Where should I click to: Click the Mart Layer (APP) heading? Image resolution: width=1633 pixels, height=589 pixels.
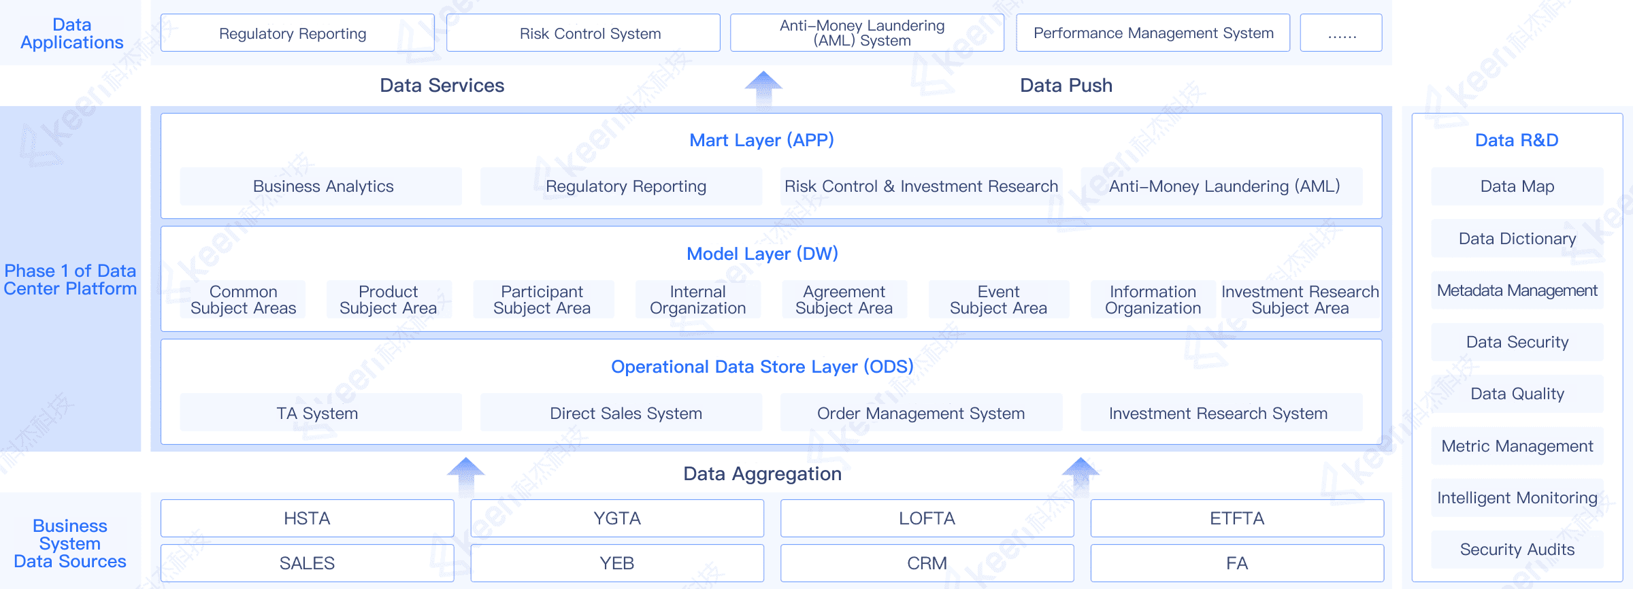(x=761, y=140)
